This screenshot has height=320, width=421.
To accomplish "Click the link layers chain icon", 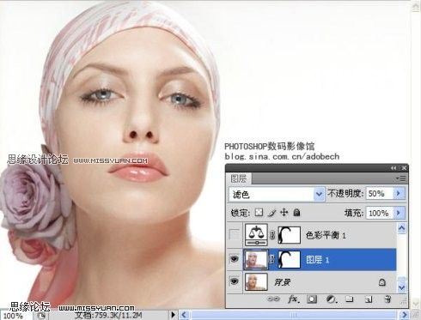I will [273, 299].
